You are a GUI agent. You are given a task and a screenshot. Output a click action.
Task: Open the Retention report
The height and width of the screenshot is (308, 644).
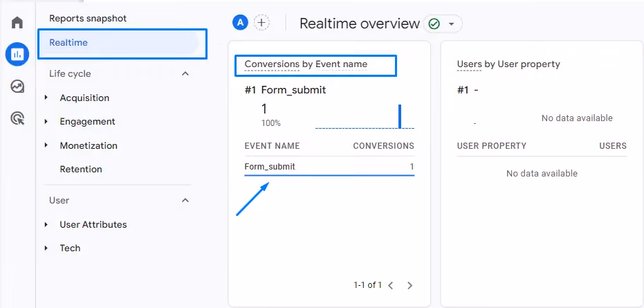81,170
